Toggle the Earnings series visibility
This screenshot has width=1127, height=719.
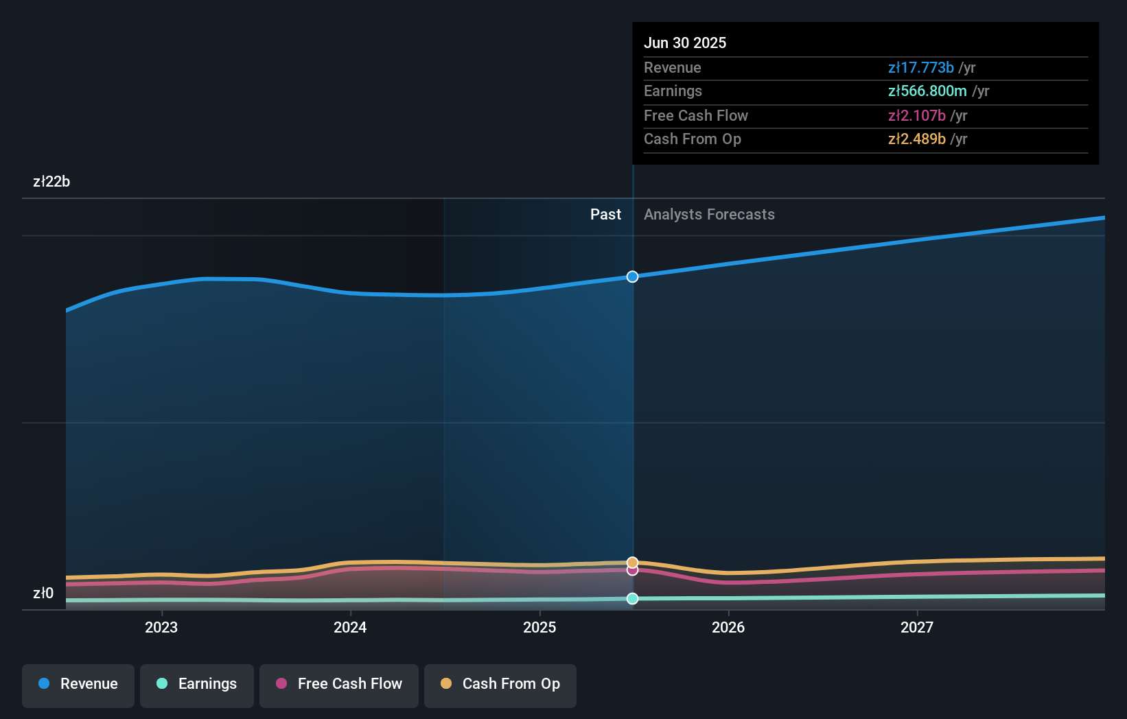pyautogui.click(x=196, y=684)
